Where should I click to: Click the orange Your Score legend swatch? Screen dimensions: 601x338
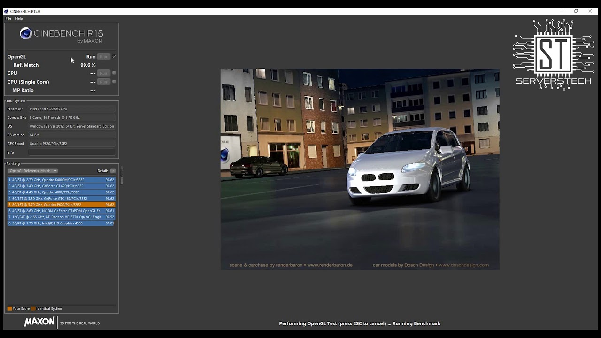[x=9, y=309]
